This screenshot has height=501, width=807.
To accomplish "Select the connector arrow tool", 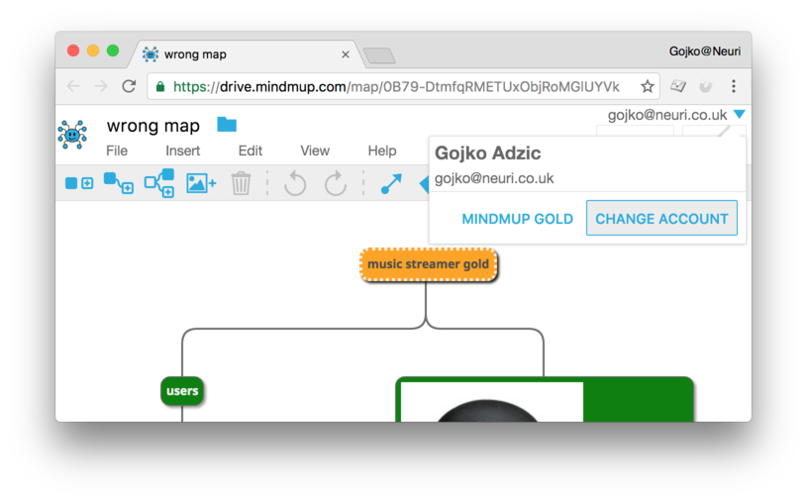I will (x=391, y=183).
